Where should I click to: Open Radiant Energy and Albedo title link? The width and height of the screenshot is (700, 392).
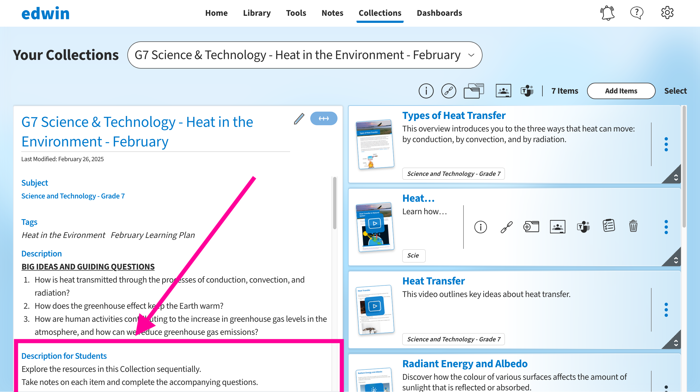click(465, 364)
